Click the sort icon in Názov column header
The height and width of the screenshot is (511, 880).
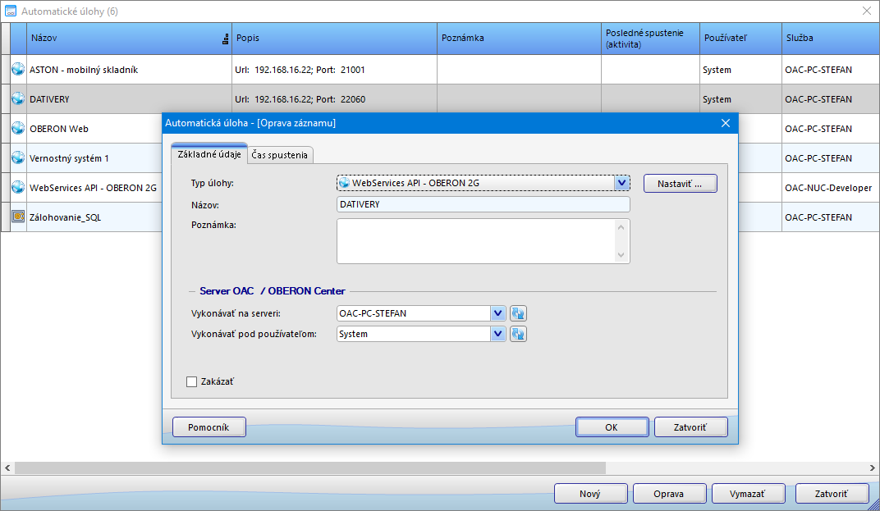226,39
